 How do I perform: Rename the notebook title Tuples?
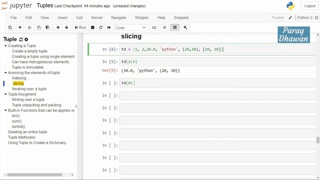coord(45,5)
